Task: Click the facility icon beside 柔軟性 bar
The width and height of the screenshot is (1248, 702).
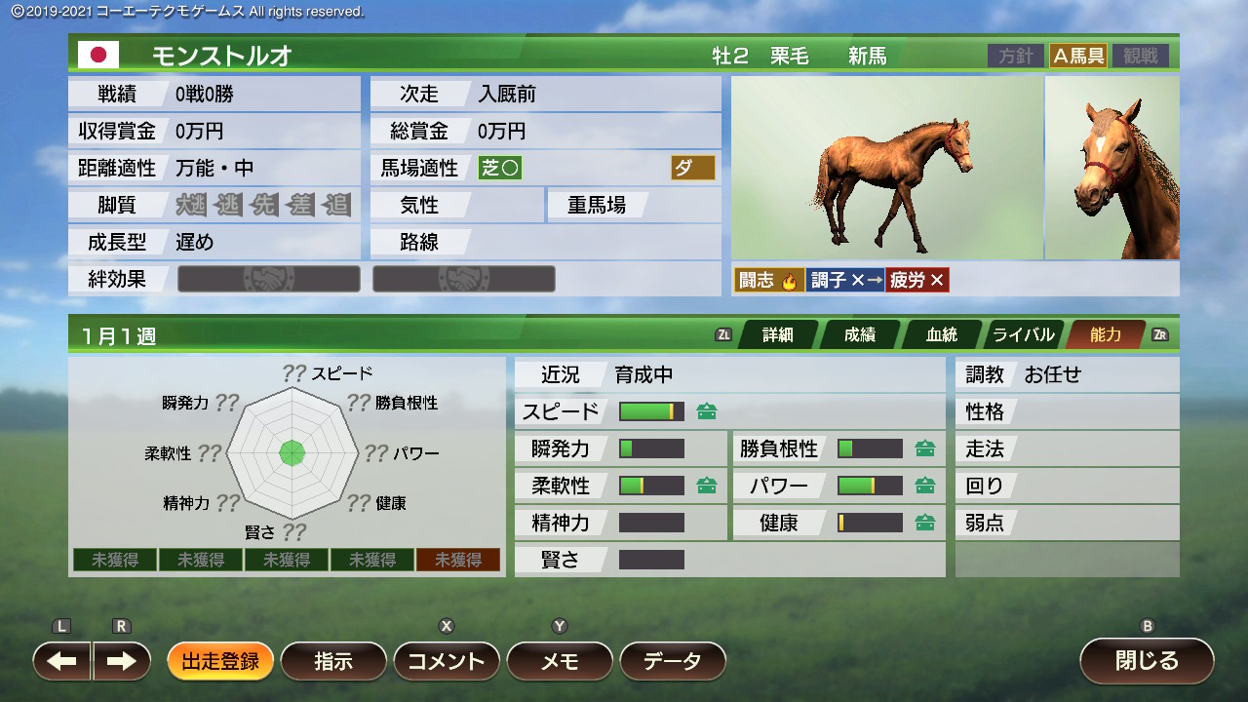Action: coord(707,486)
